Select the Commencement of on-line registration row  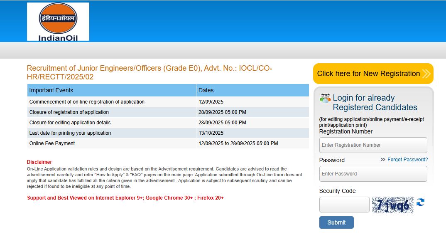[168, 102]
